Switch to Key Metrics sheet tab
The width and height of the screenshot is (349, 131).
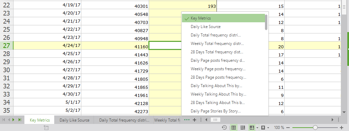pos(40,120)
